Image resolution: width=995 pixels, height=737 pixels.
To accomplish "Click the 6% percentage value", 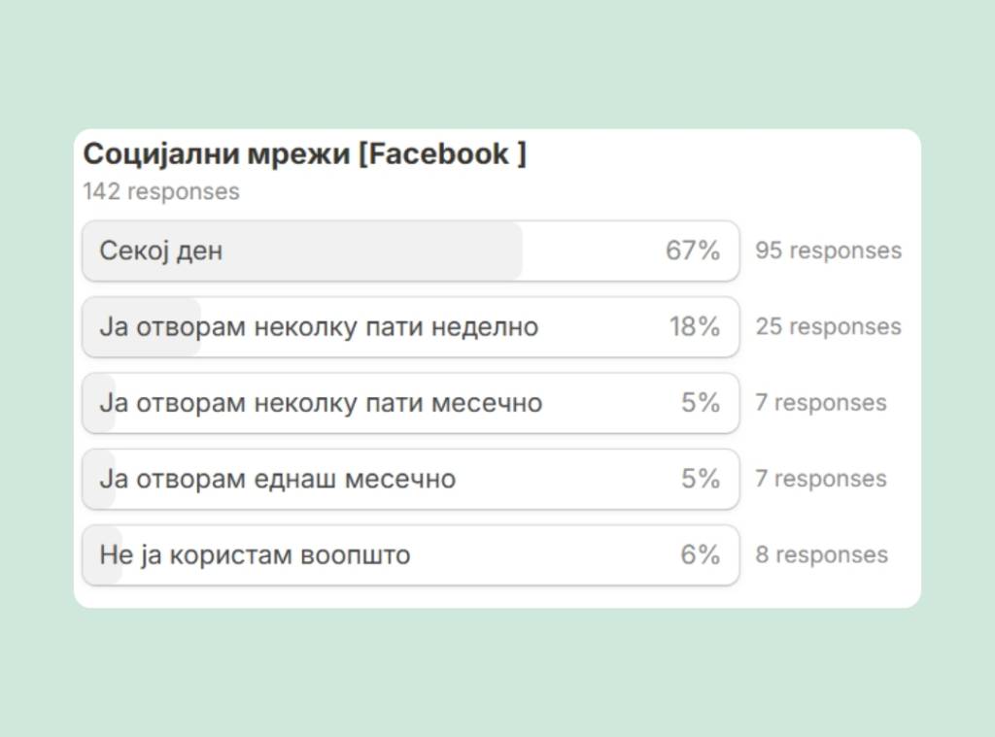I will (700, 555).
